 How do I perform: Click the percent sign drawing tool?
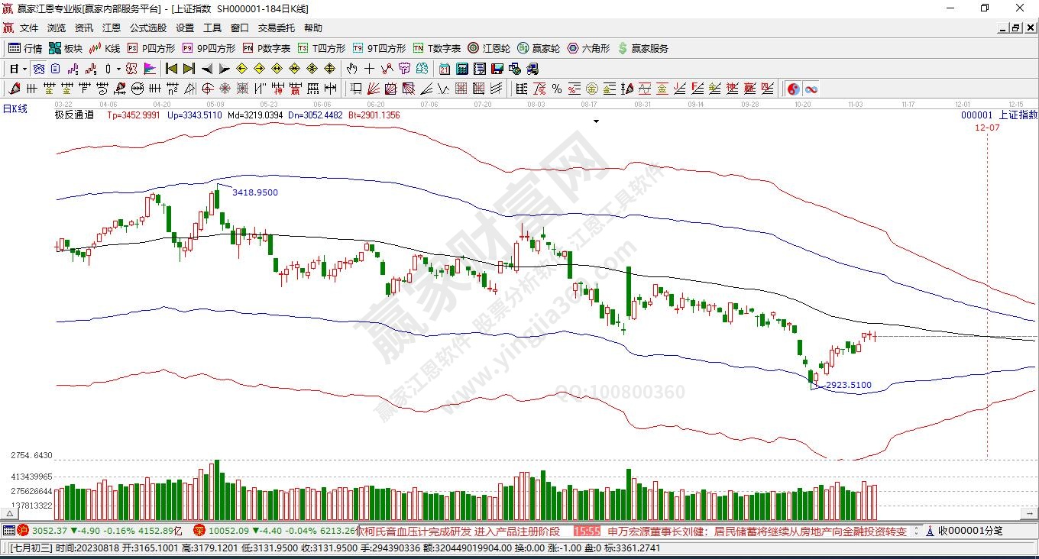click(x=557, y=89)
